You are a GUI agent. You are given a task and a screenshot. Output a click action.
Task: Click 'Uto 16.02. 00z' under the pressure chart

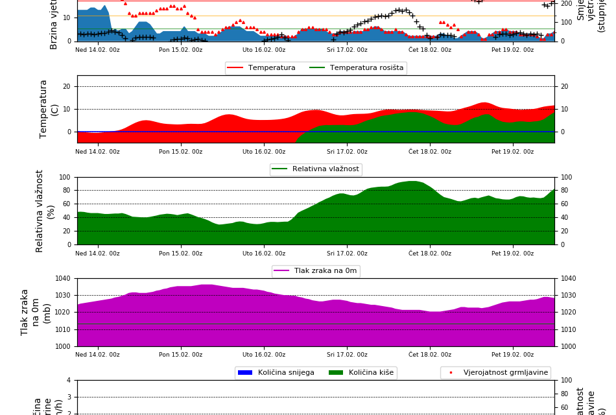264,355
